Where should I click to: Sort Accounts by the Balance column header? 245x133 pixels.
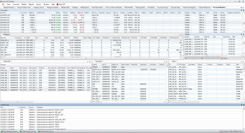coord(32,13)
